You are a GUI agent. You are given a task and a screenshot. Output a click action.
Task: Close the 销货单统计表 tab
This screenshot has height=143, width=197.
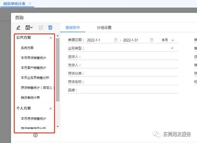click(30, 4)
